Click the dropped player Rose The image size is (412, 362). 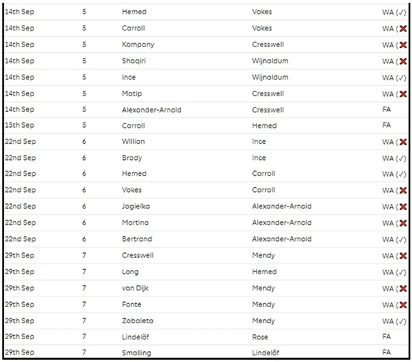pos(260,337)
